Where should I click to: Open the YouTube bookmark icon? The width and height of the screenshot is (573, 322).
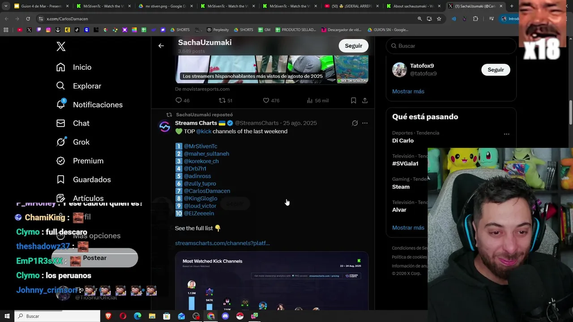[20, 30]
